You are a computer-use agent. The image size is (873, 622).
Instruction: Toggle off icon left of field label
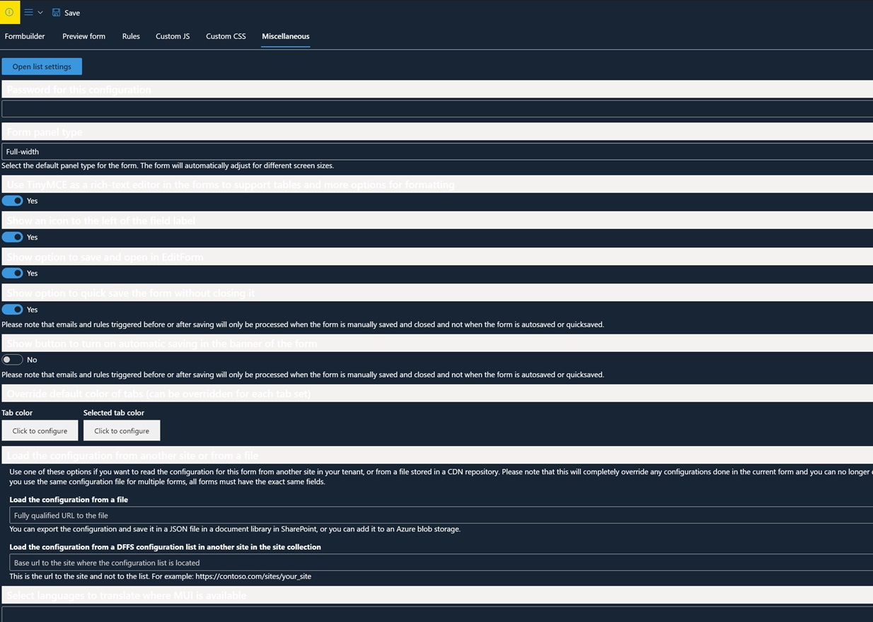[13, 237]
